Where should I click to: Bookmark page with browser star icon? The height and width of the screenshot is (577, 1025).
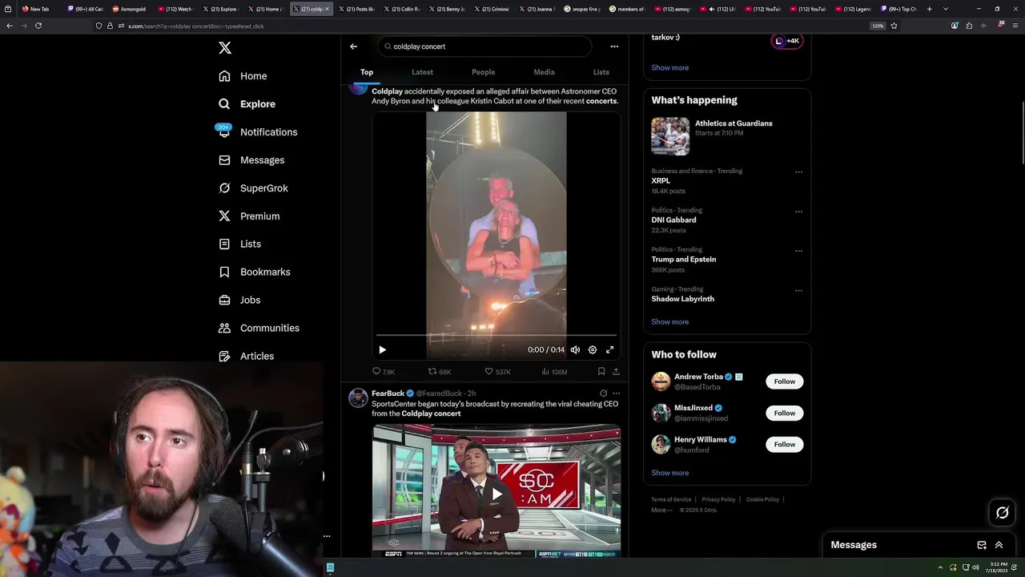894,26
